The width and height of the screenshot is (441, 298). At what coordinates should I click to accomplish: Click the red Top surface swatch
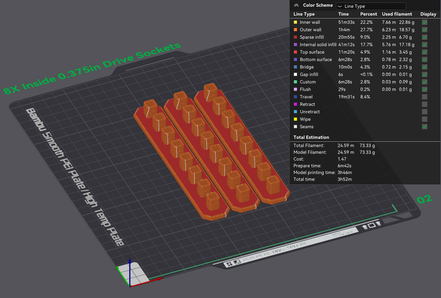click(295, 52)
